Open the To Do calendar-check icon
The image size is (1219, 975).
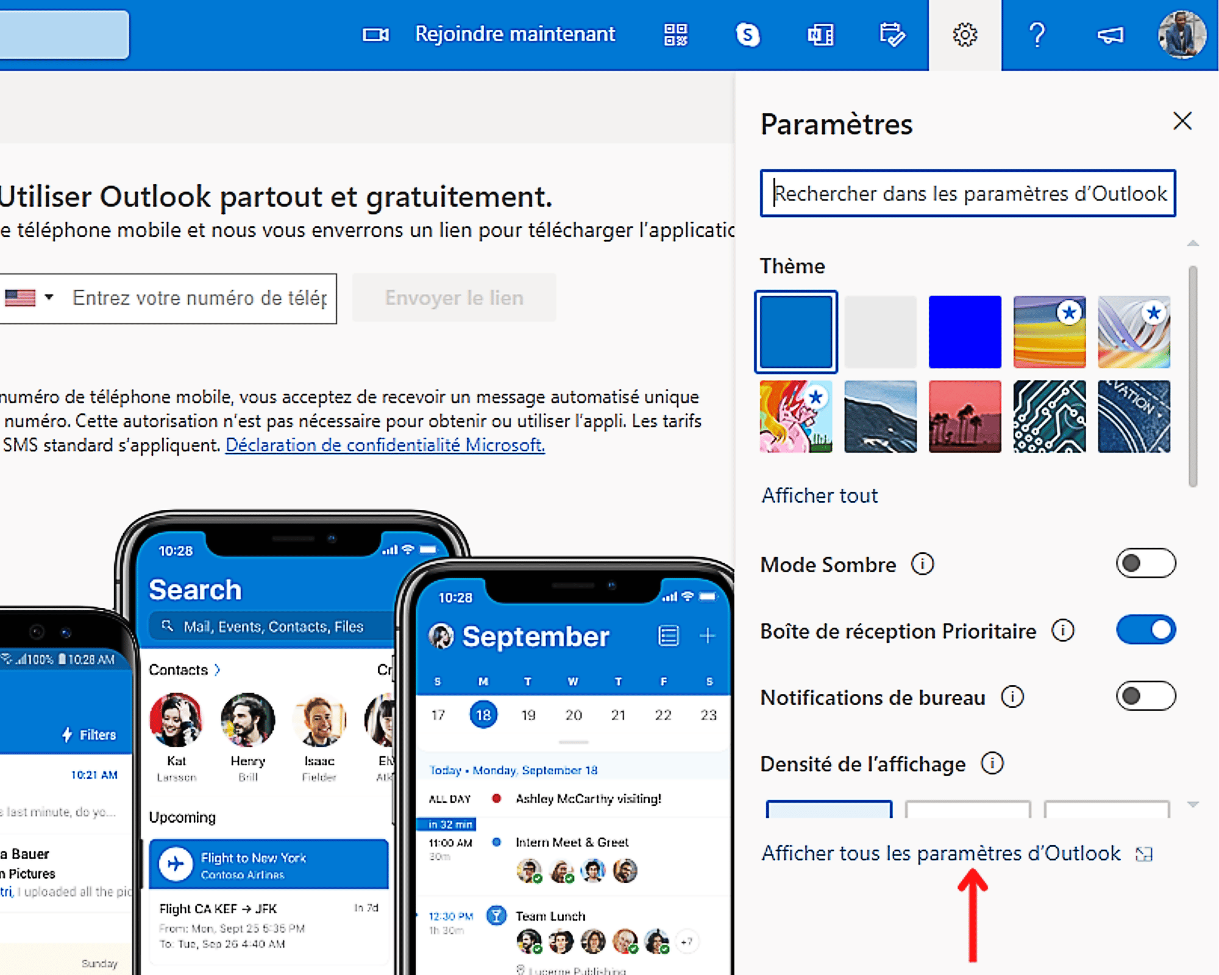pyautogui.click(x=892, y=35)
